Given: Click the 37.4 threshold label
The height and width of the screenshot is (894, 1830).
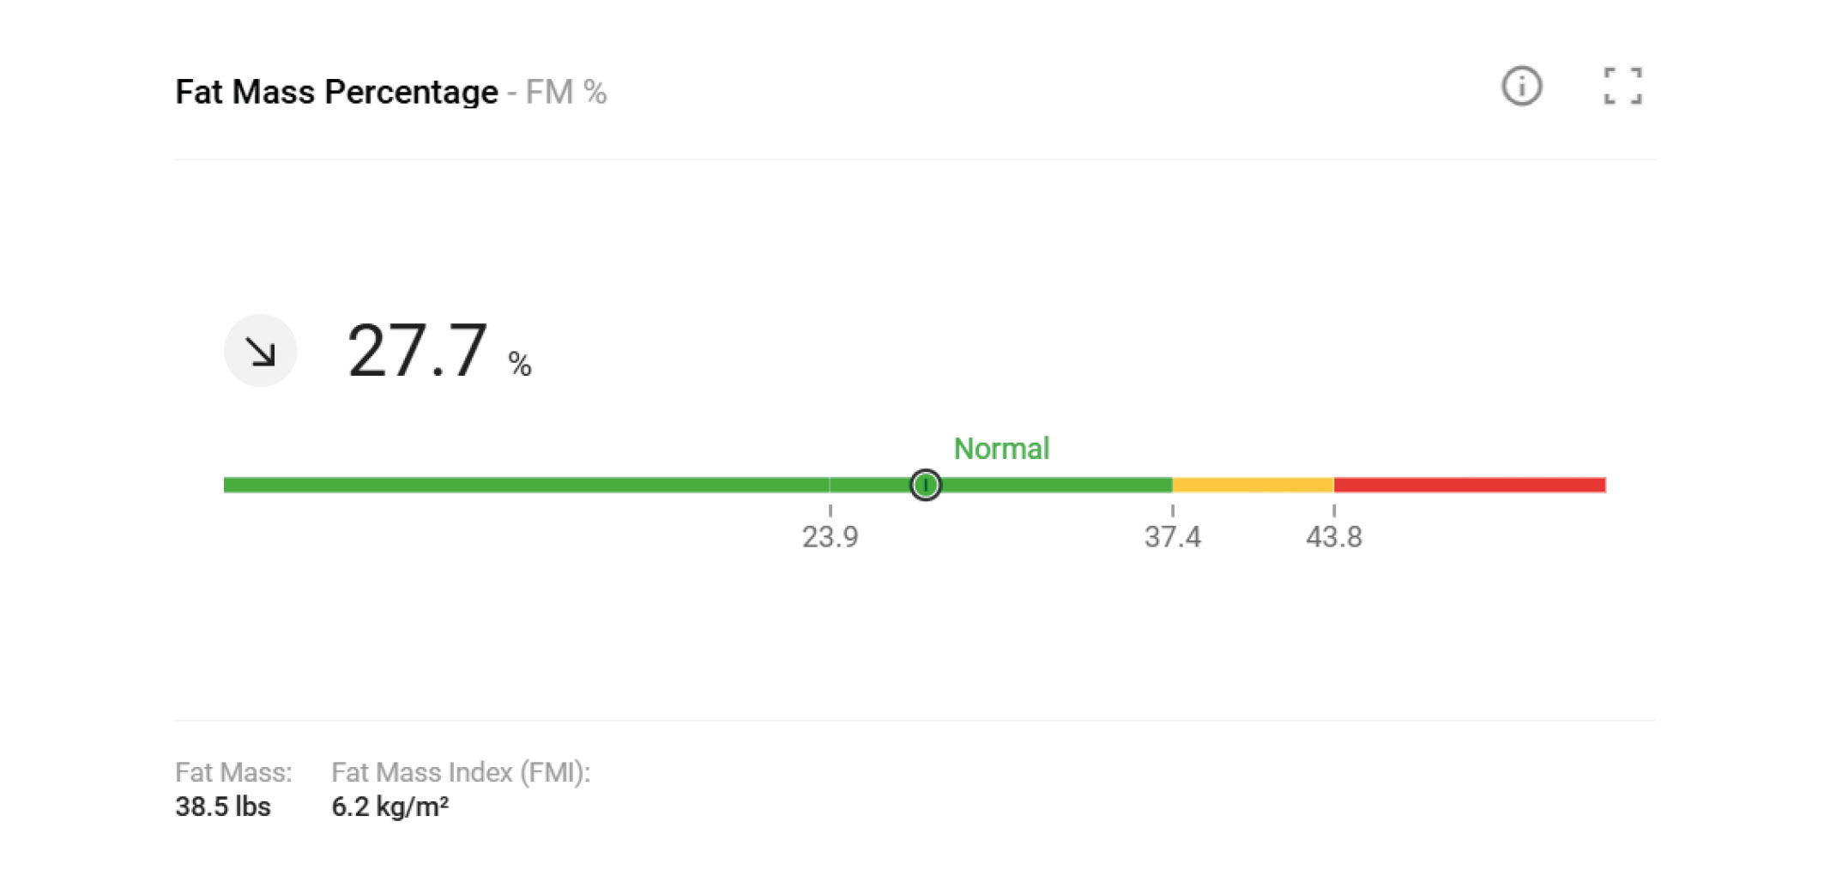Looking at the screenshot, I should click(1172, 537).
